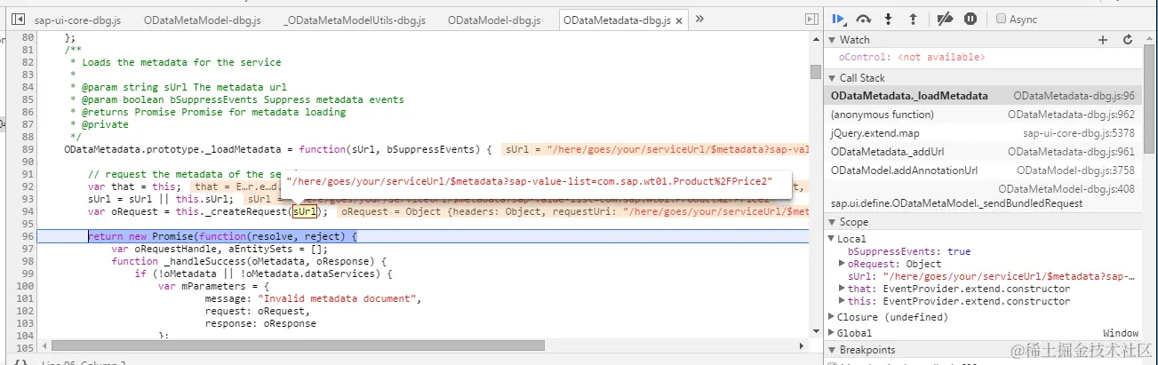
Task: Collapse the Call Stack section
Action: (832, 78)
